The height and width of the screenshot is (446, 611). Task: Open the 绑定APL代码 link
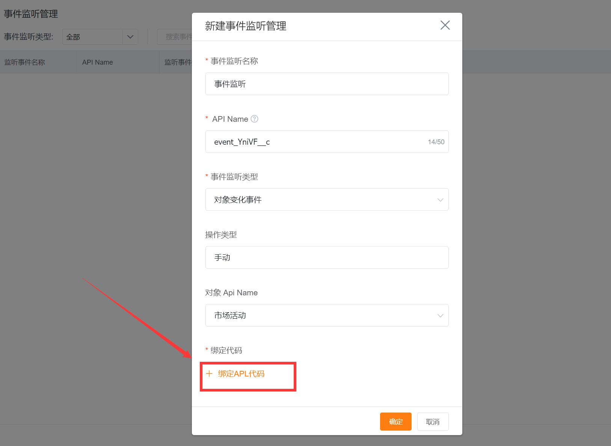pyautogui.click(x=241, y=373)
